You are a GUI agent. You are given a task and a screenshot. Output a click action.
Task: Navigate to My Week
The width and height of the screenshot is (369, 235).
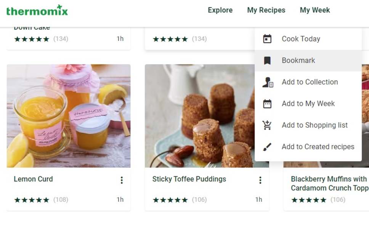(314, 10)
